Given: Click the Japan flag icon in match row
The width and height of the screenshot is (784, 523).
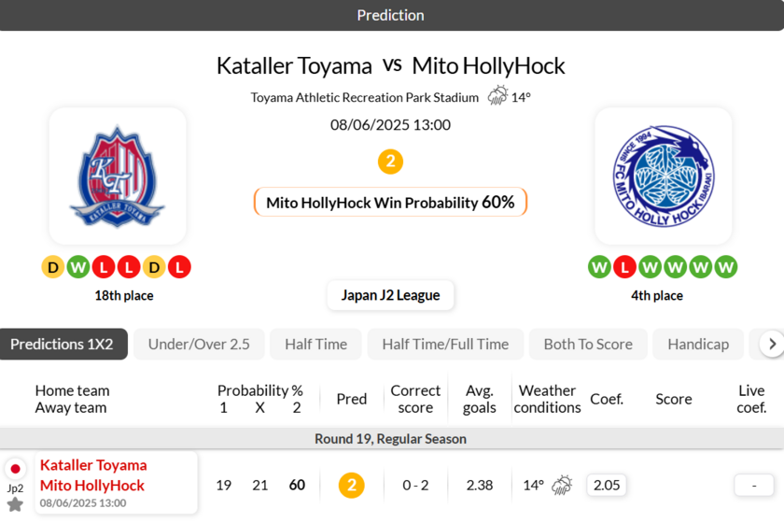Looking at the screenshot, I should pyautogui.click(x=15, y=469).
